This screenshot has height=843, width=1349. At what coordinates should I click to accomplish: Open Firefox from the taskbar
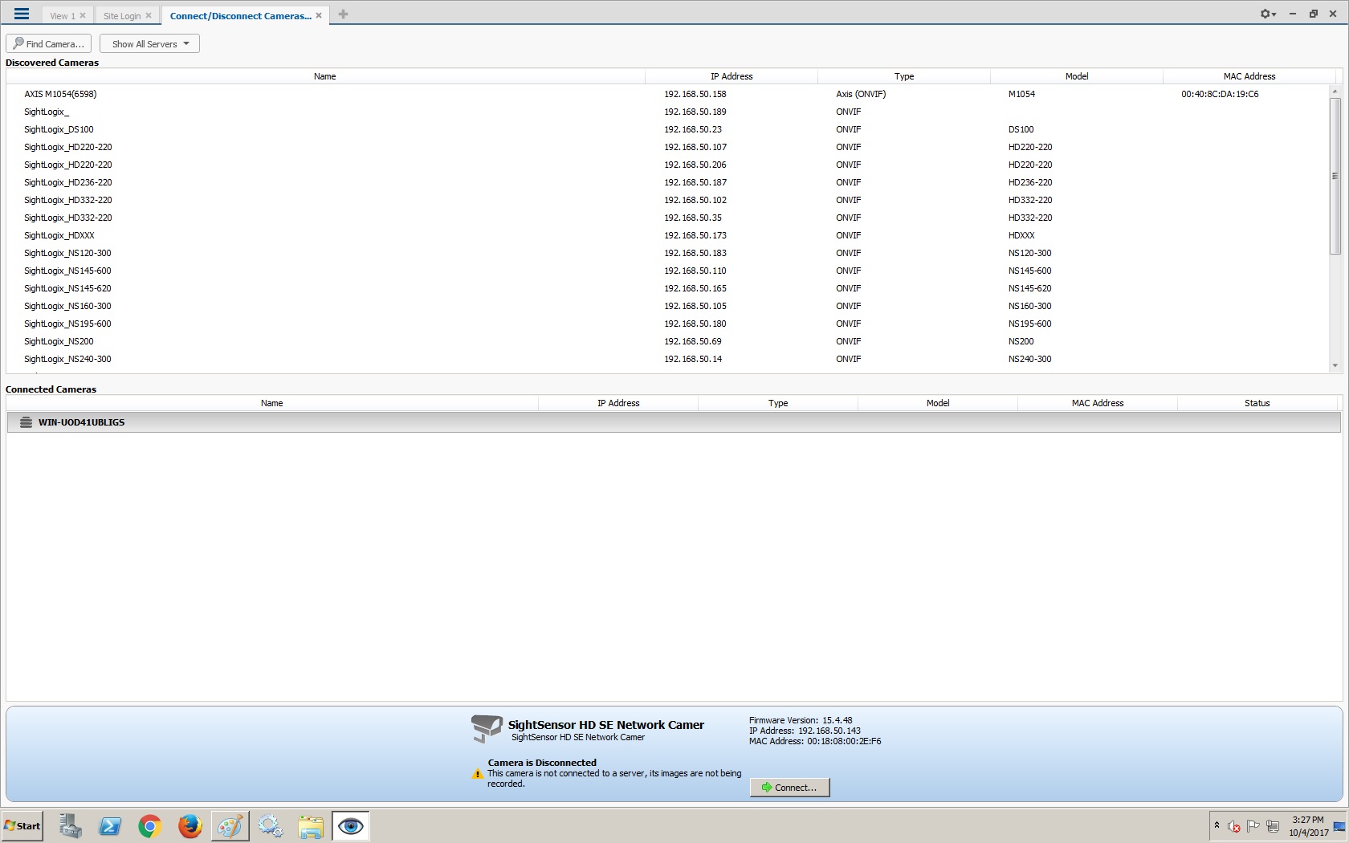(x=190, y=826)
